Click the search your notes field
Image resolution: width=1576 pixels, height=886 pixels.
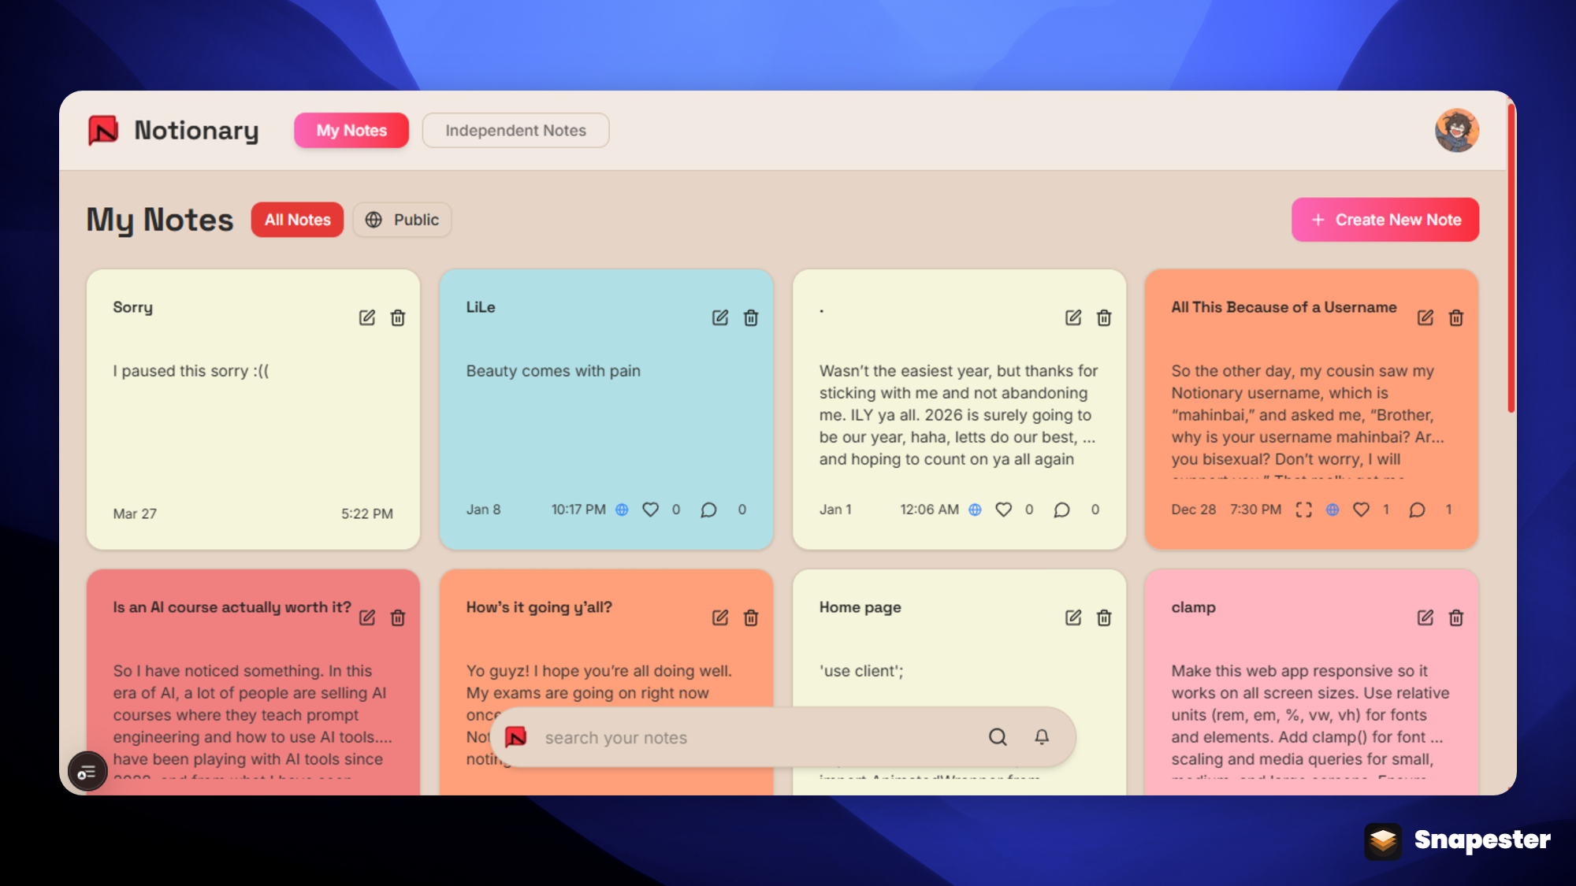point(749,738)
